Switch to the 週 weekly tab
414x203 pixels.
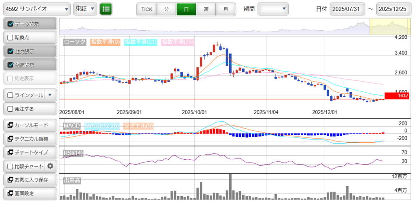coord(206,9)
